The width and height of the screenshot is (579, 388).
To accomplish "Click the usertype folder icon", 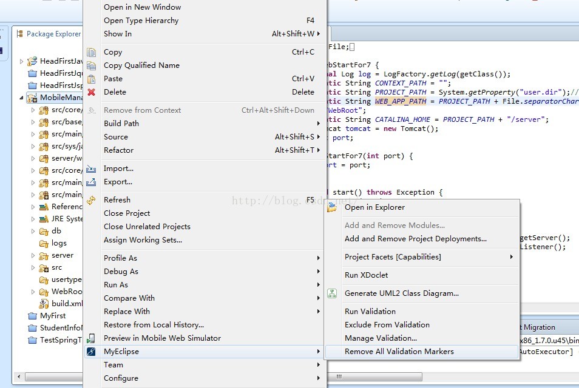I will pos(44,280).
